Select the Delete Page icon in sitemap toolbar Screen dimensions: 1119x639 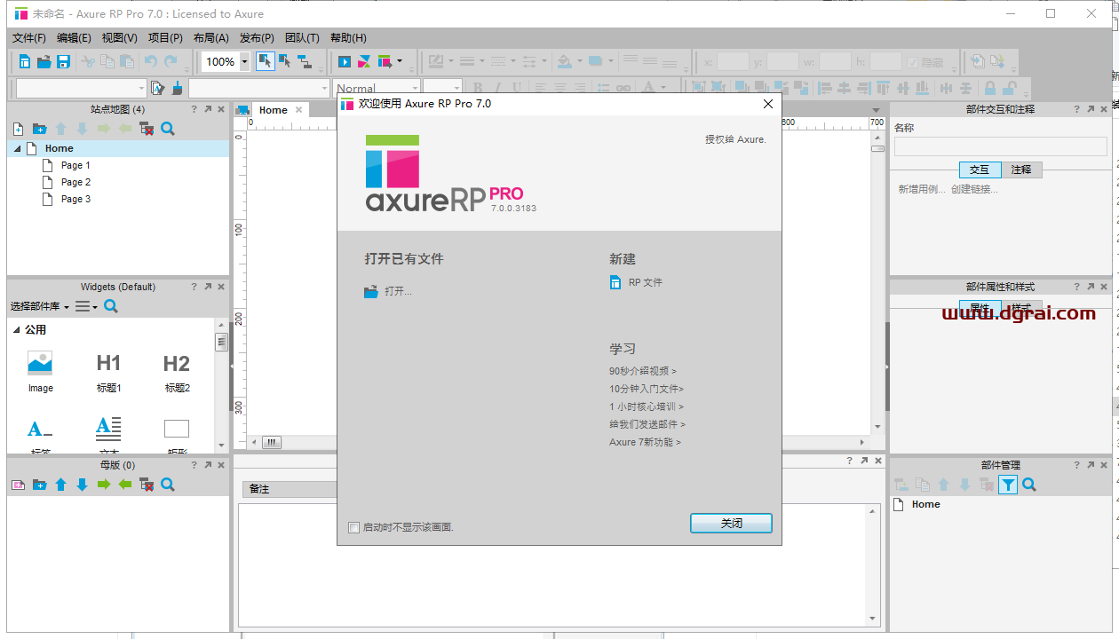[146, 128]
